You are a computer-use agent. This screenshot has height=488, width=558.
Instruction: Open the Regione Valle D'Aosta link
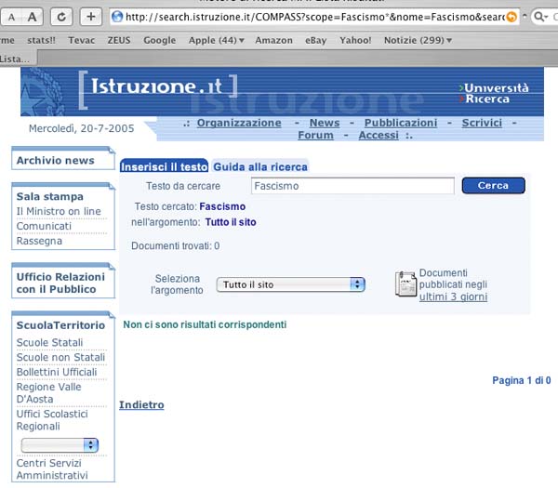click(48, 392)
